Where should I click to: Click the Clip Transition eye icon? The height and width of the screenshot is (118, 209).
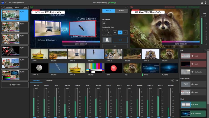coord(104,23)
